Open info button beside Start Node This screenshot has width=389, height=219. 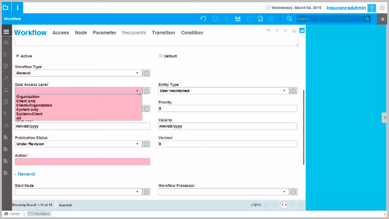146,192
